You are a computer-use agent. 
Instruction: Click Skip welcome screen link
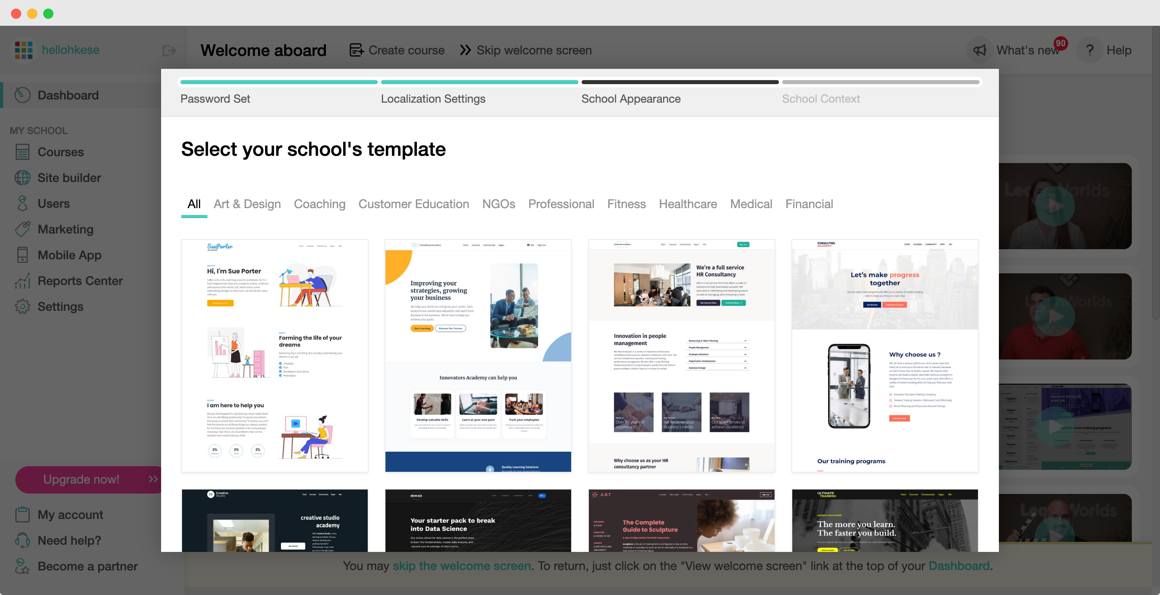526,50
